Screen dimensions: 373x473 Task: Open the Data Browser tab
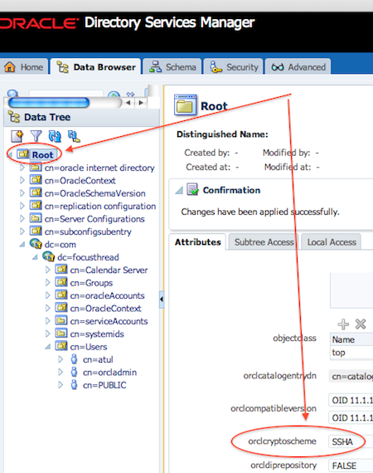coord(96,66)
